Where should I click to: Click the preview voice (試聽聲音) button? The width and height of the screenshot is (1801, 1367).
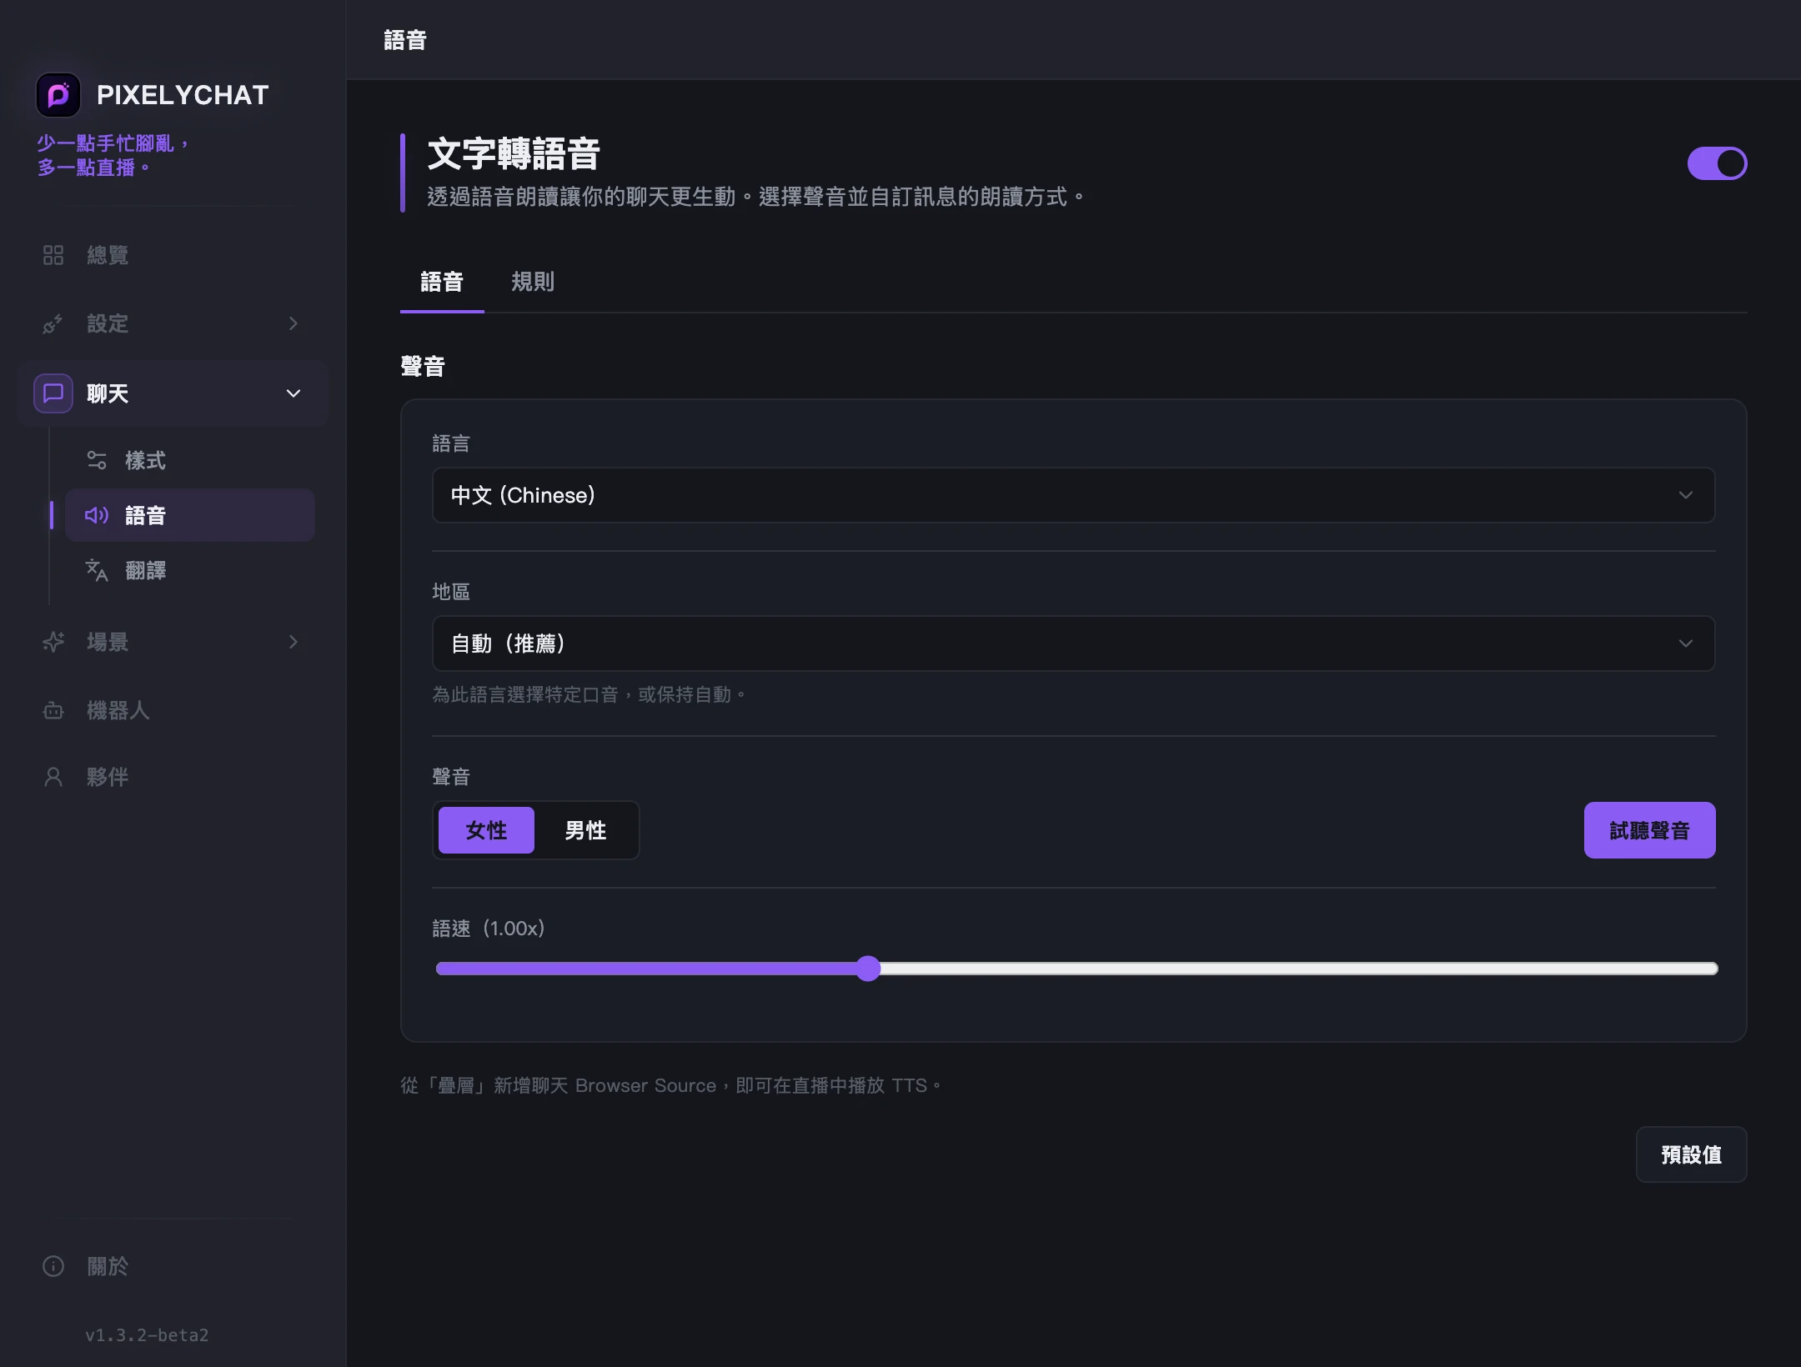click(1649, 830)
